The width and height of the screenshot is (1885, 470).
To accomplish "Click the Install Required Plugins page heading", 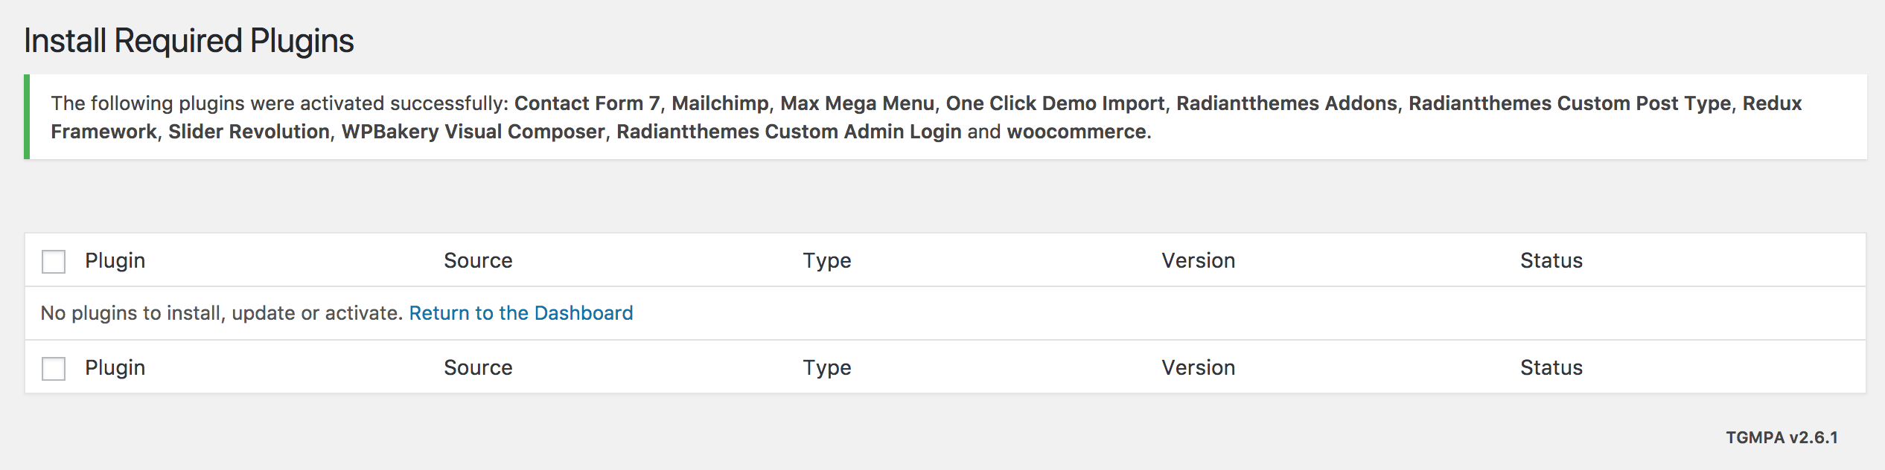I will point(189,41).
